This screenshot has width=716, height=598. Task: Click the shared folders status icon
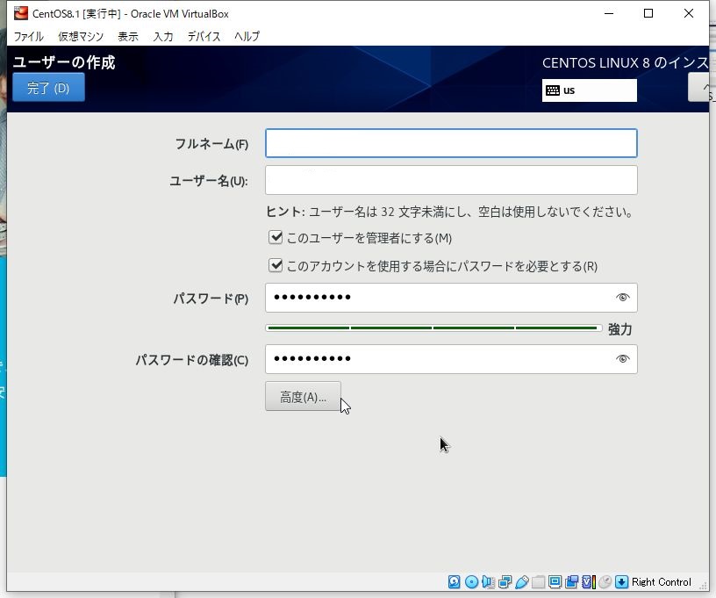pos(539,581)
